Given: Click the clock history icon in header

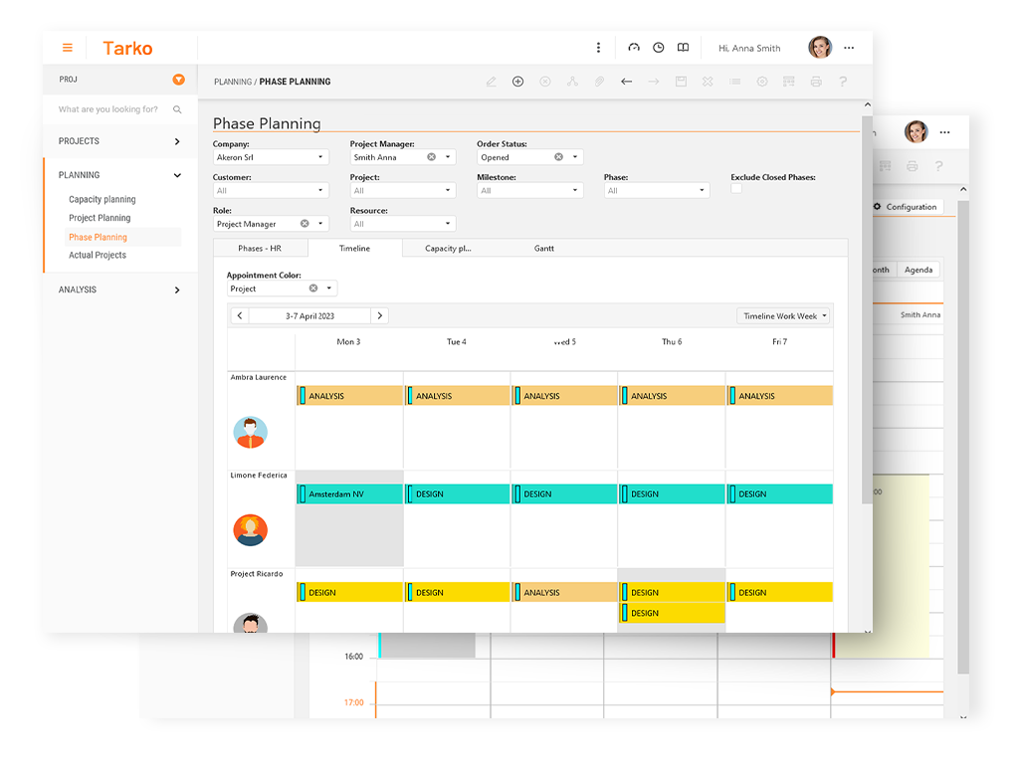Looking at the screenshot, I should click(x=658, y=48).
